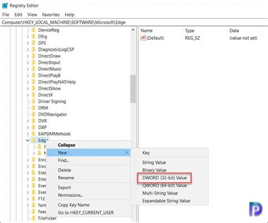Screen dimensions: 268x223
Task: Select the DXP folder icon
Action: 33,127
